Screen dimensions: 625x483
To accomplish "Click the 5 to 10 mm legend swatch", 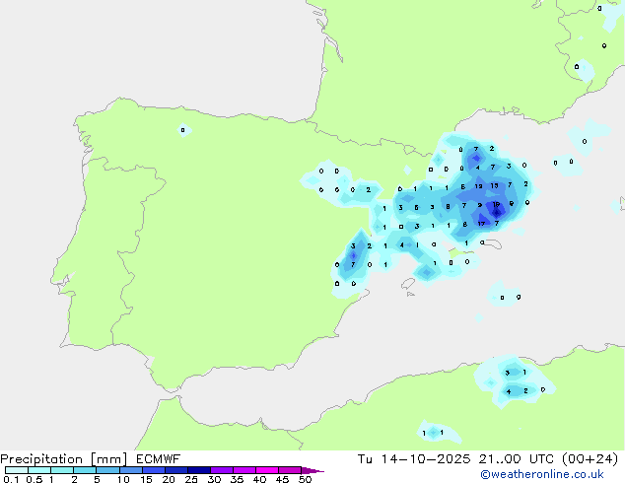I will [108, 470].
